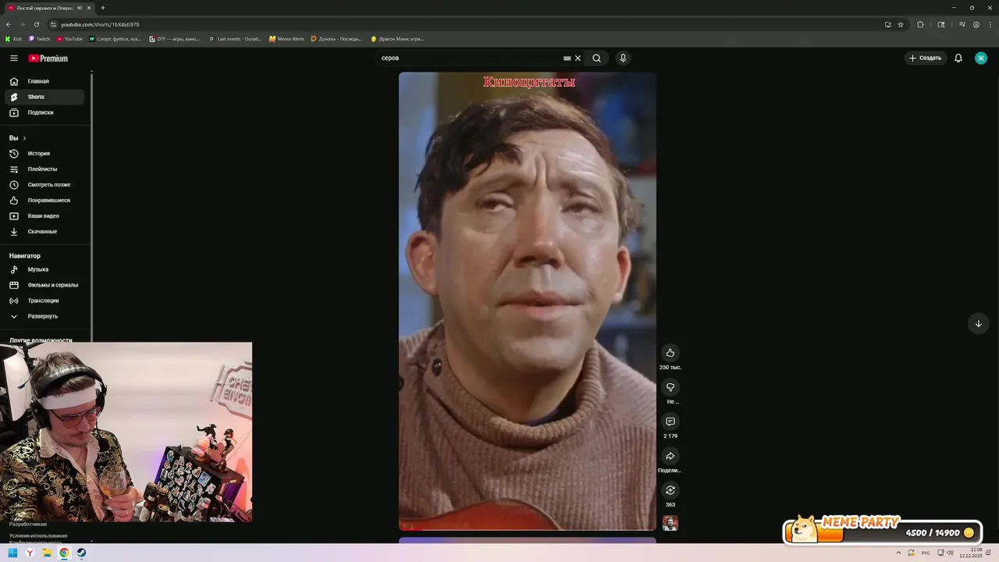Screen dimensions: 999x562
Task: Open the DTF bookmark
Action: [175, 38]
